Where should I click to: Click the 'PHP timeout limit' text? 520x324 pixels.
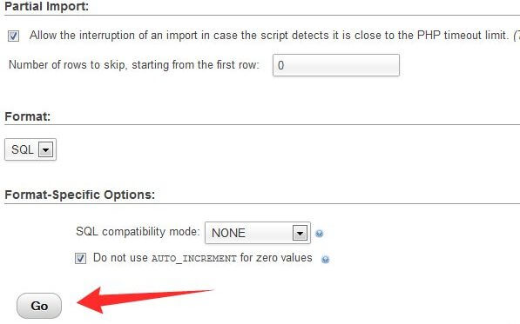point(463,35)
